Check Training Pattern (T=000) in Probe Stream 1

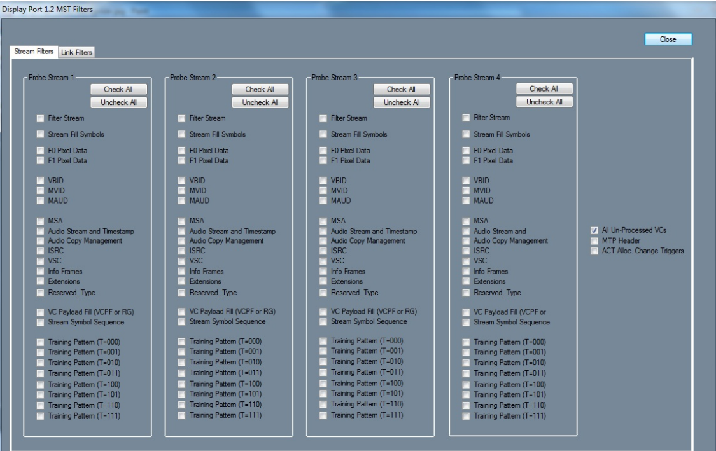coord(40,342)
